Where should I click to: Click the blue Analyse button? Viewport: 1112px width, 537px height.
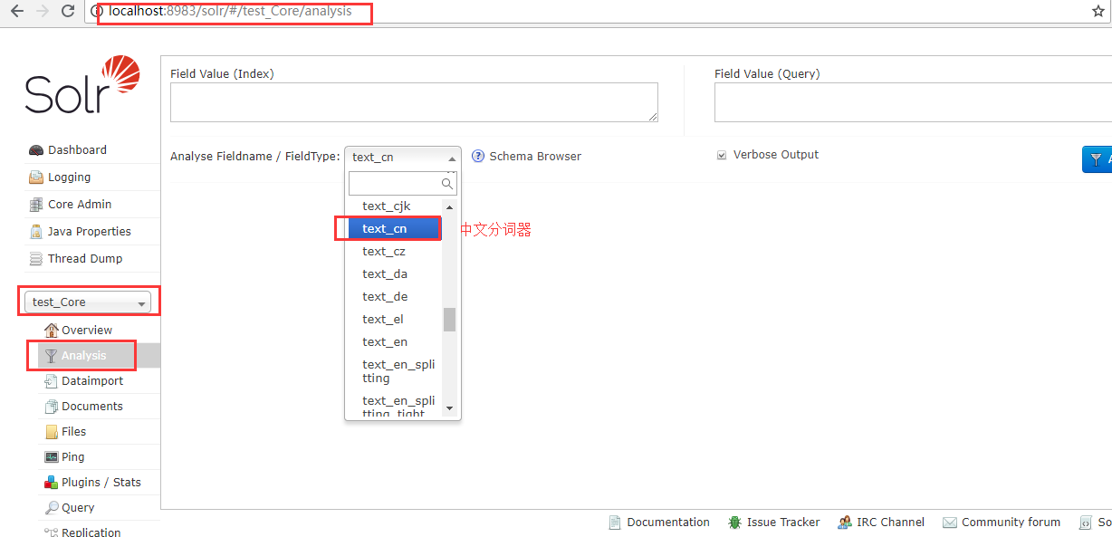1097,159
